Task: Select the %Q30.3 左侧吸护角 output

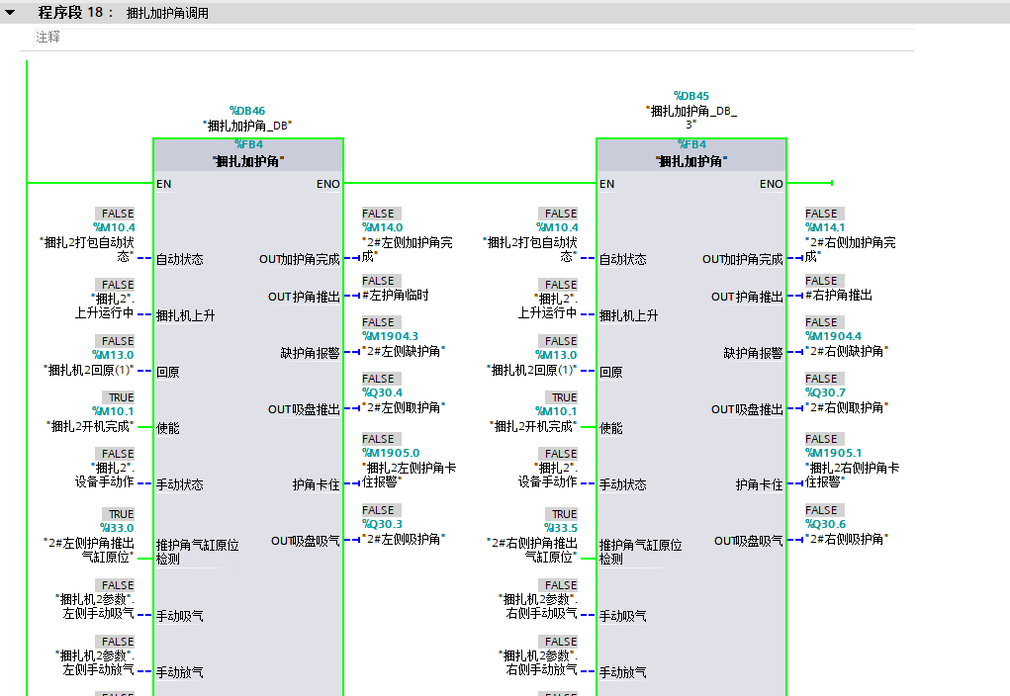Action: [x=383, y=524]
